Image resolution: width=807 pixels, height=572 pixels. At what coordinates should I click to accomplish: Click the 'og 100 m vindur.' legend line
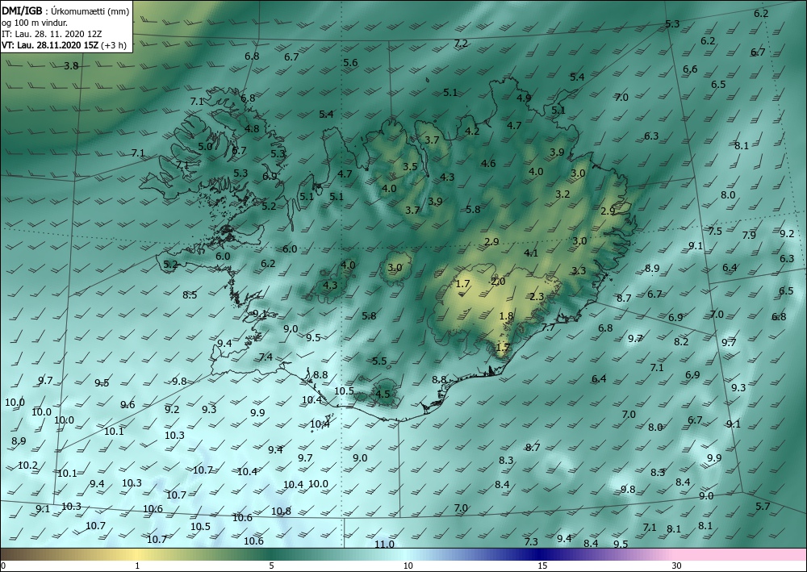(35, 22)
